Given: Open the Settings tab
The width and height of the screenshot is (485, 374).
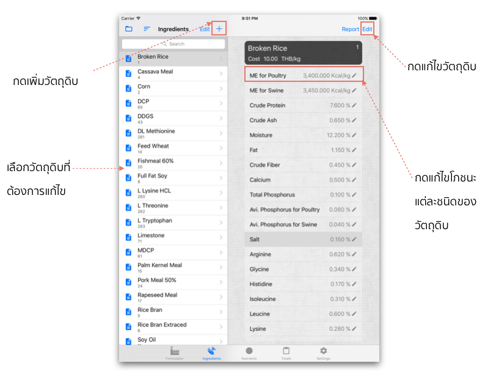Looking at the screenshot, I should (x=323, y=353).
